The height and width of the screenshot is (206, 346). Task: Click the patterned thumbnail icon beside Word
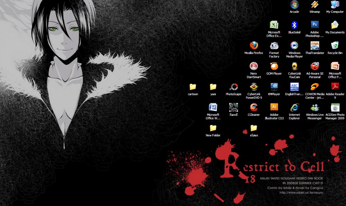[234, 107]
